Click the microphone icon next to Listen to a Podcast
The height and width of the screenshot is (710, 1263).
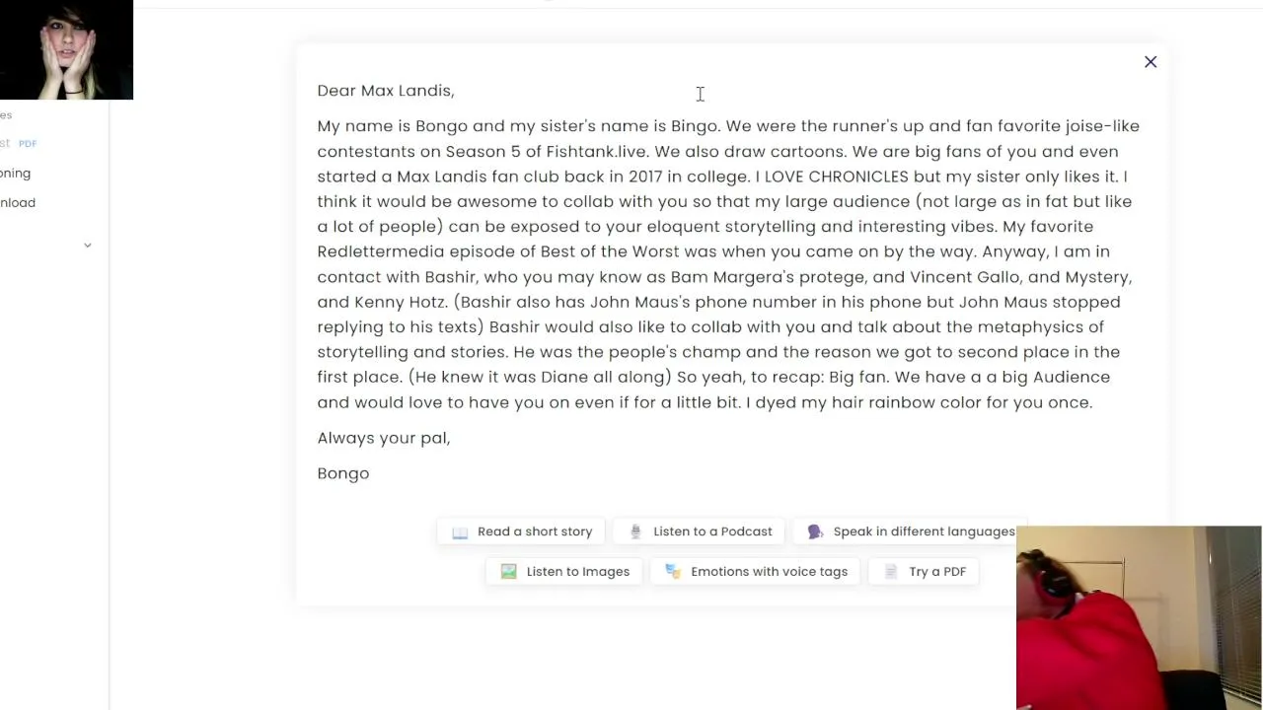coord(635,532)
